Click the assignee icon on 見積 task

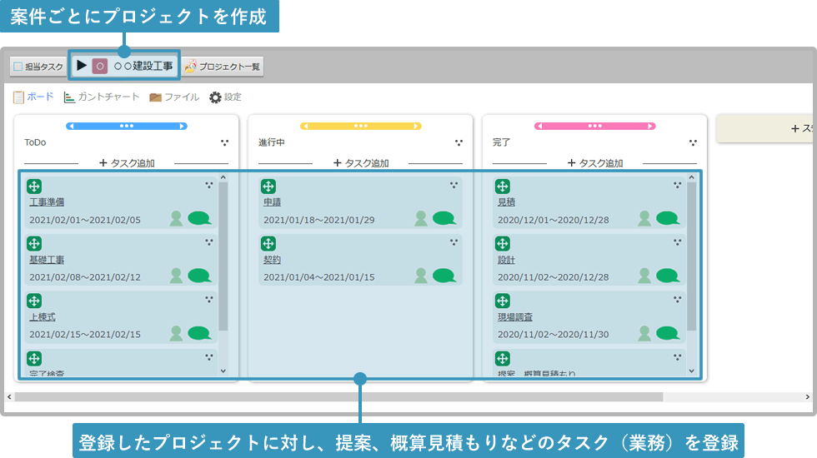pyautogui.click(x=644, y=218)
